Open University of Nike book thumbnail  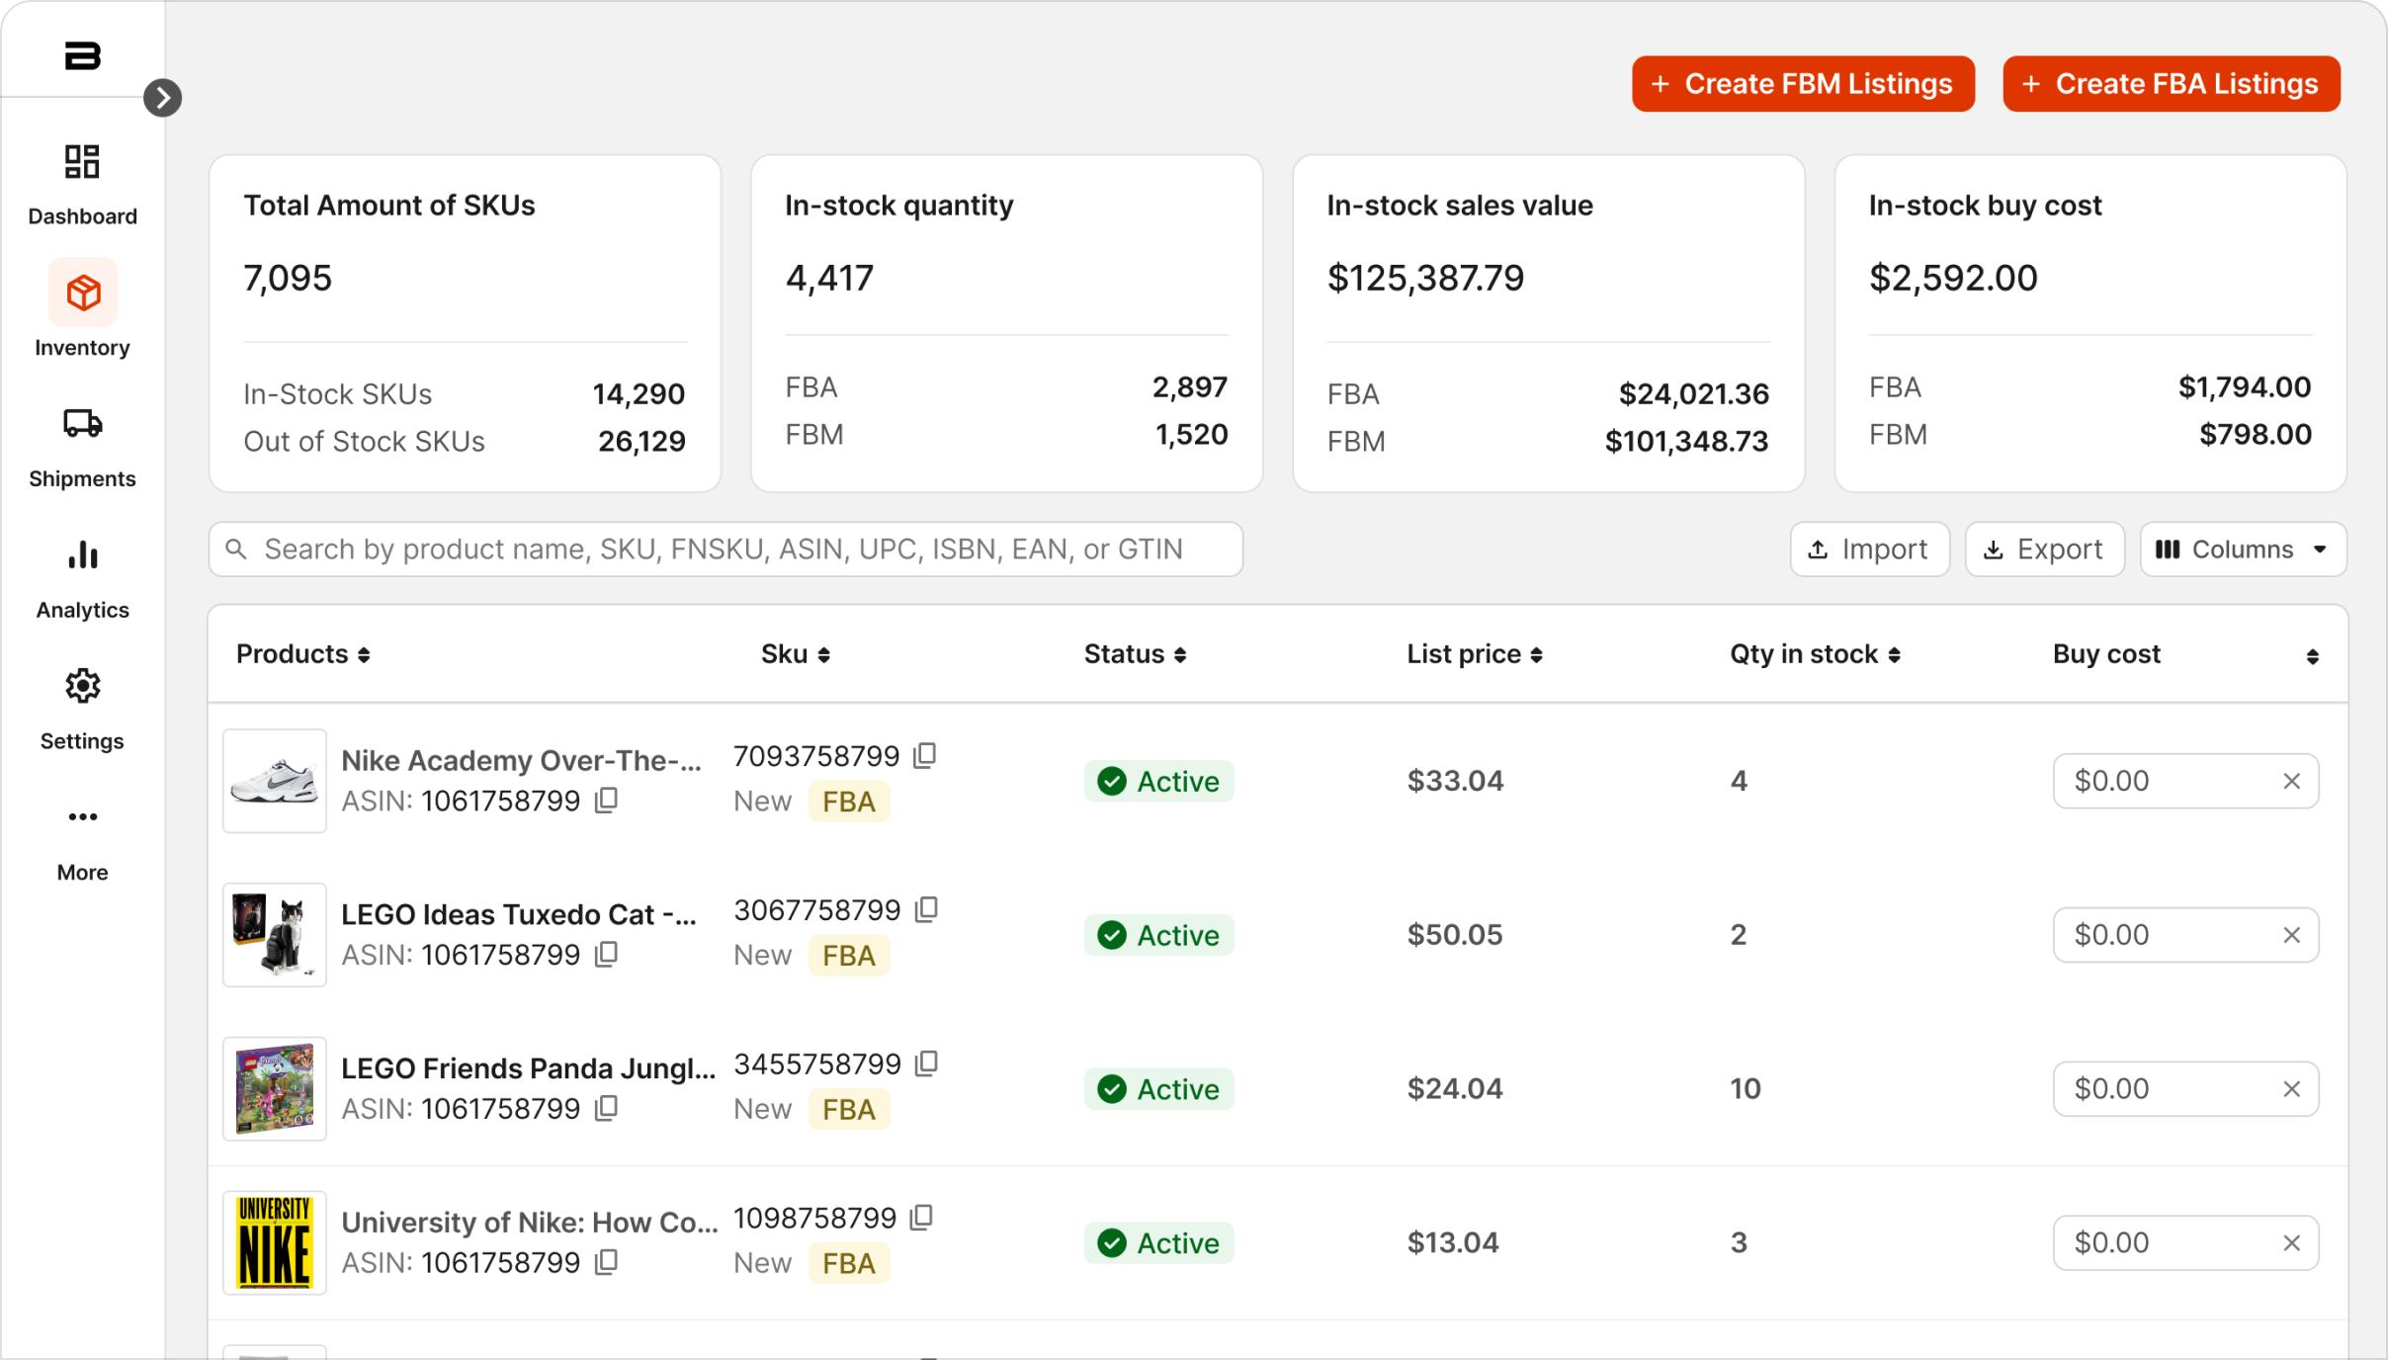(x=275, y=1243)
